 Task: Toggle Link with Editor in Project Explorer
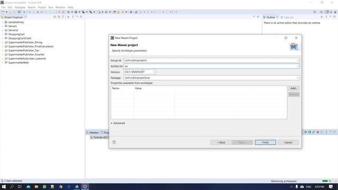coord(59,17)
